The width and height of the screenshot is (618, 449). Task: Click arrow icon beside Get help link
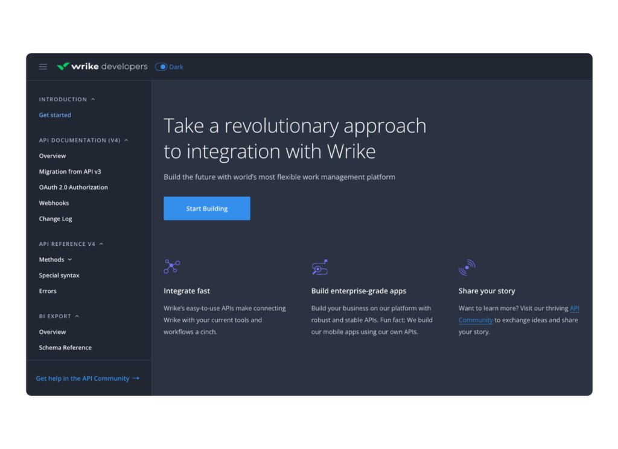tap(136, 378)
